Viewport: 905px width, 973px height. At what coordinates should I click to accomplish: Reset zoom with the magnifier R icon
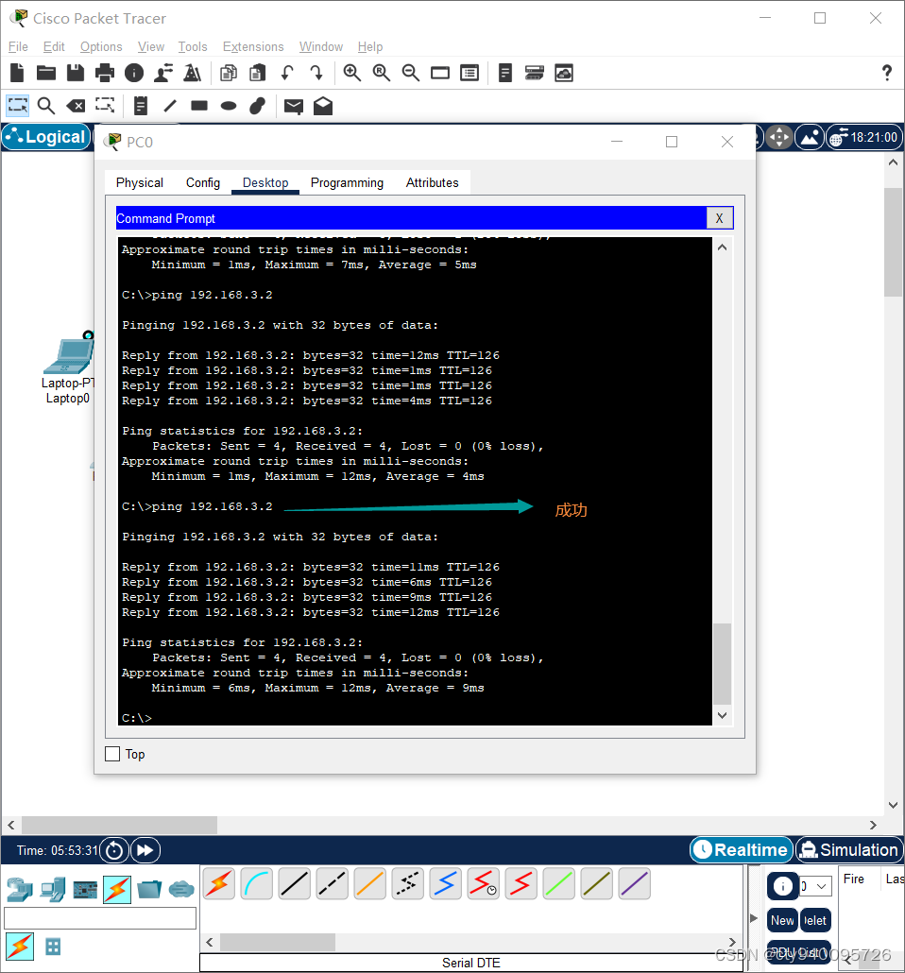(381, 74)
